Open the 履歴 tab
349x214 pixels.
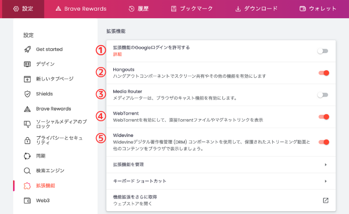139,9
